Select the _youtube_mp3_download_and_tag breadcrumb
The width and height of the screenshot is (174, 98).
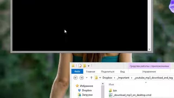point(153,78)
